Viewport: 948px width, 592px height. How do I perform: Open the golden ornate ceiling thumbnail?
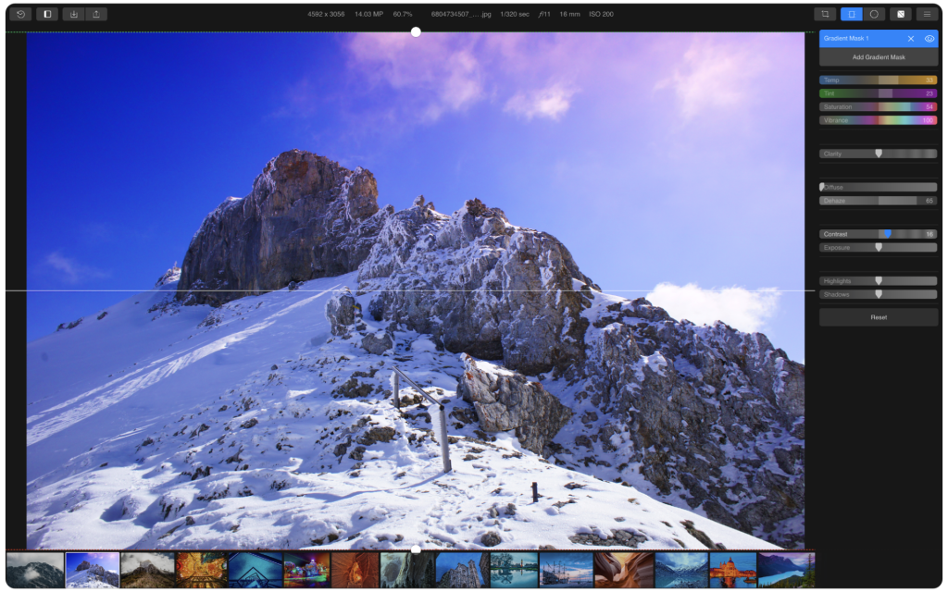pyautogui.click(x=201, y=570)
